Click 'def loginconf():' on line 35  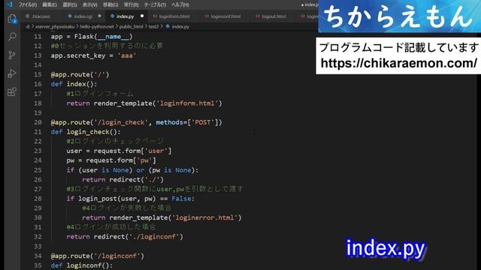(82, 265)
